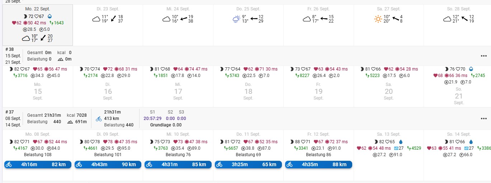This screenshot has width=491, height=183.
Task: Click the cloud icon on Di. 23 Sept.
Action: pos(96,19)
